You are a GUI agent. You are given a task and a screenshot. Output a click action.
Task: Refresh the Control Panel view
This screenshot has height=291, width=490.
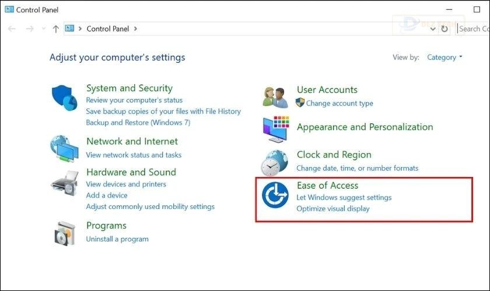(x=445, y=29)
